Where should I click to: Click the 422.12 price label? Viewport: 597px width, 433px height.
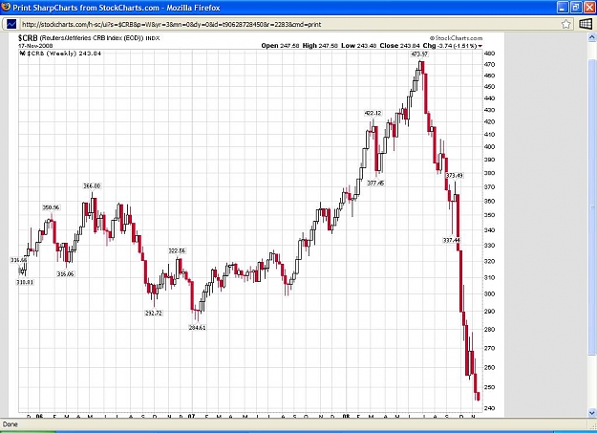373,113
